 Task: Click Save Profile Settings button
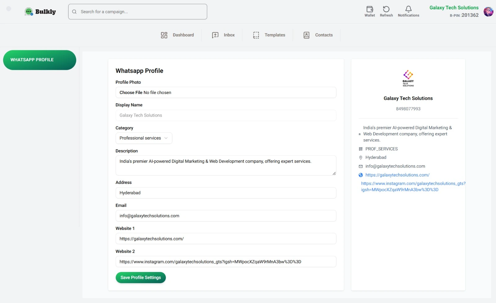141,278
